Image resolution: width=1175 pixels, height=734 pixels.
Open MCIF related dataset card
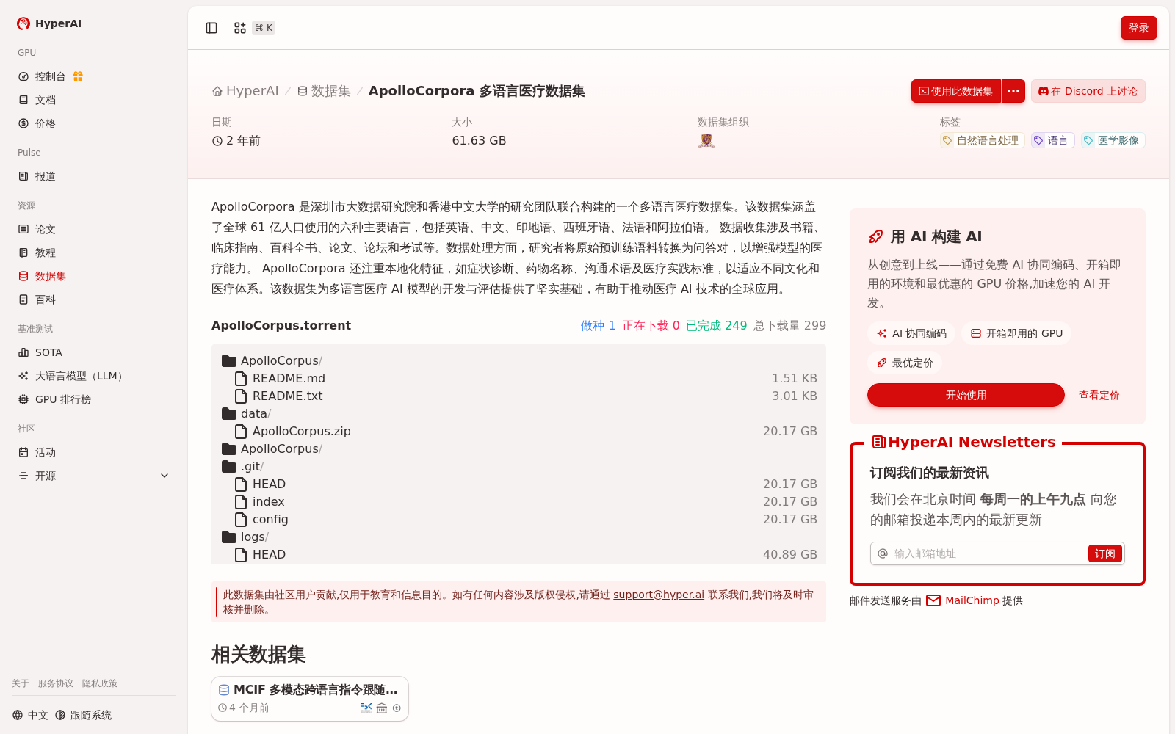310,699
